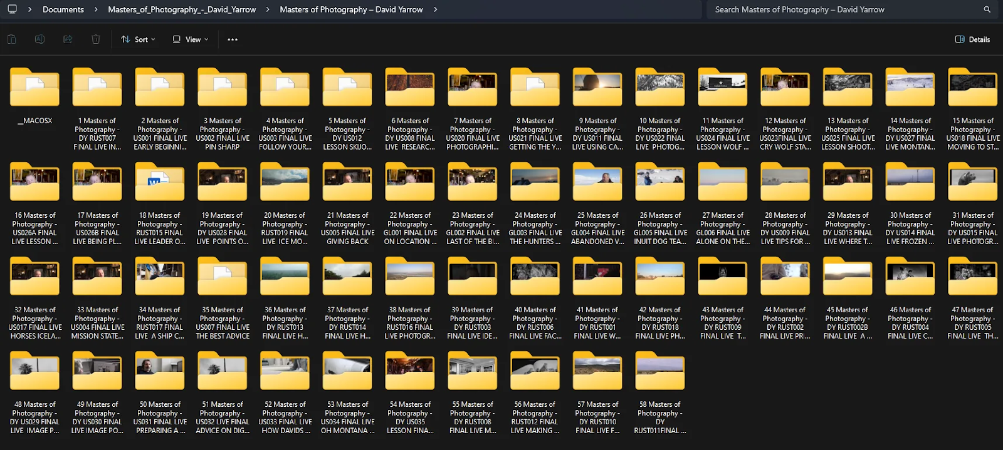Select folder 35 THE BEST ADVICE
This screenshot has height=450, width=1003.
pos(223,278)
